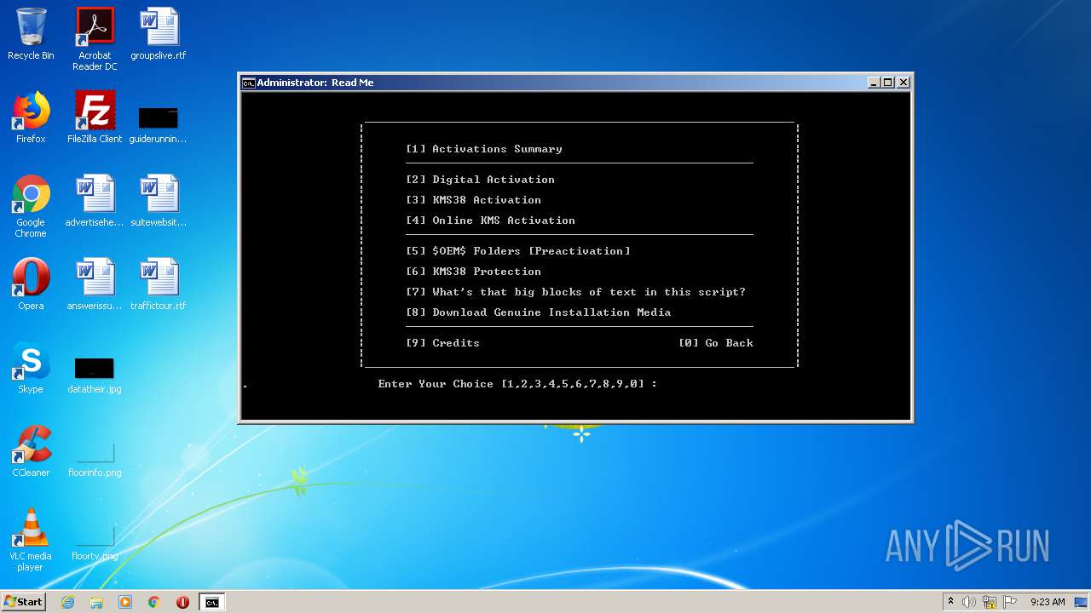Viewport: 1091px width, 613px height.
Task: Click the '[2] Digital Activation' line
Action: point(480,180)
